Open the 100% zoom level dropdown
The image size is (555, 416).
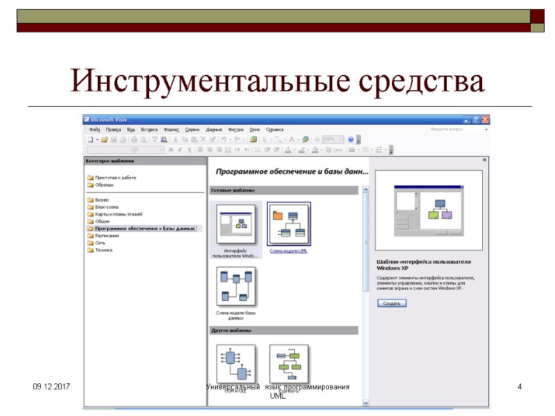[340, 139]
